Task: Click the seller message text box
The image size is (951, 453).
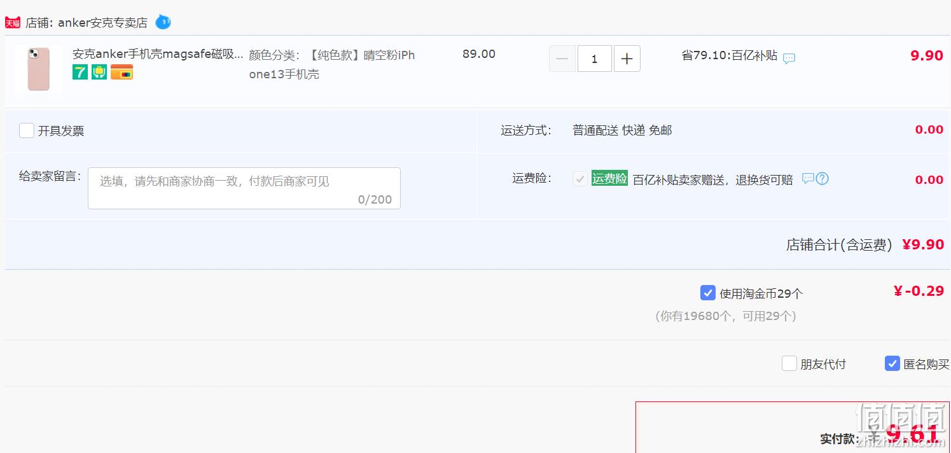Action: coord(244,188)
